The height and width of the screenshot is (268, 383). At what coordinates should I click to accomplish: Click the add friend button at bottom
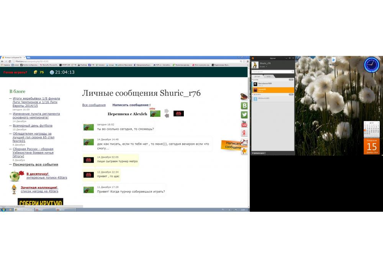click(x=259, y=153)
